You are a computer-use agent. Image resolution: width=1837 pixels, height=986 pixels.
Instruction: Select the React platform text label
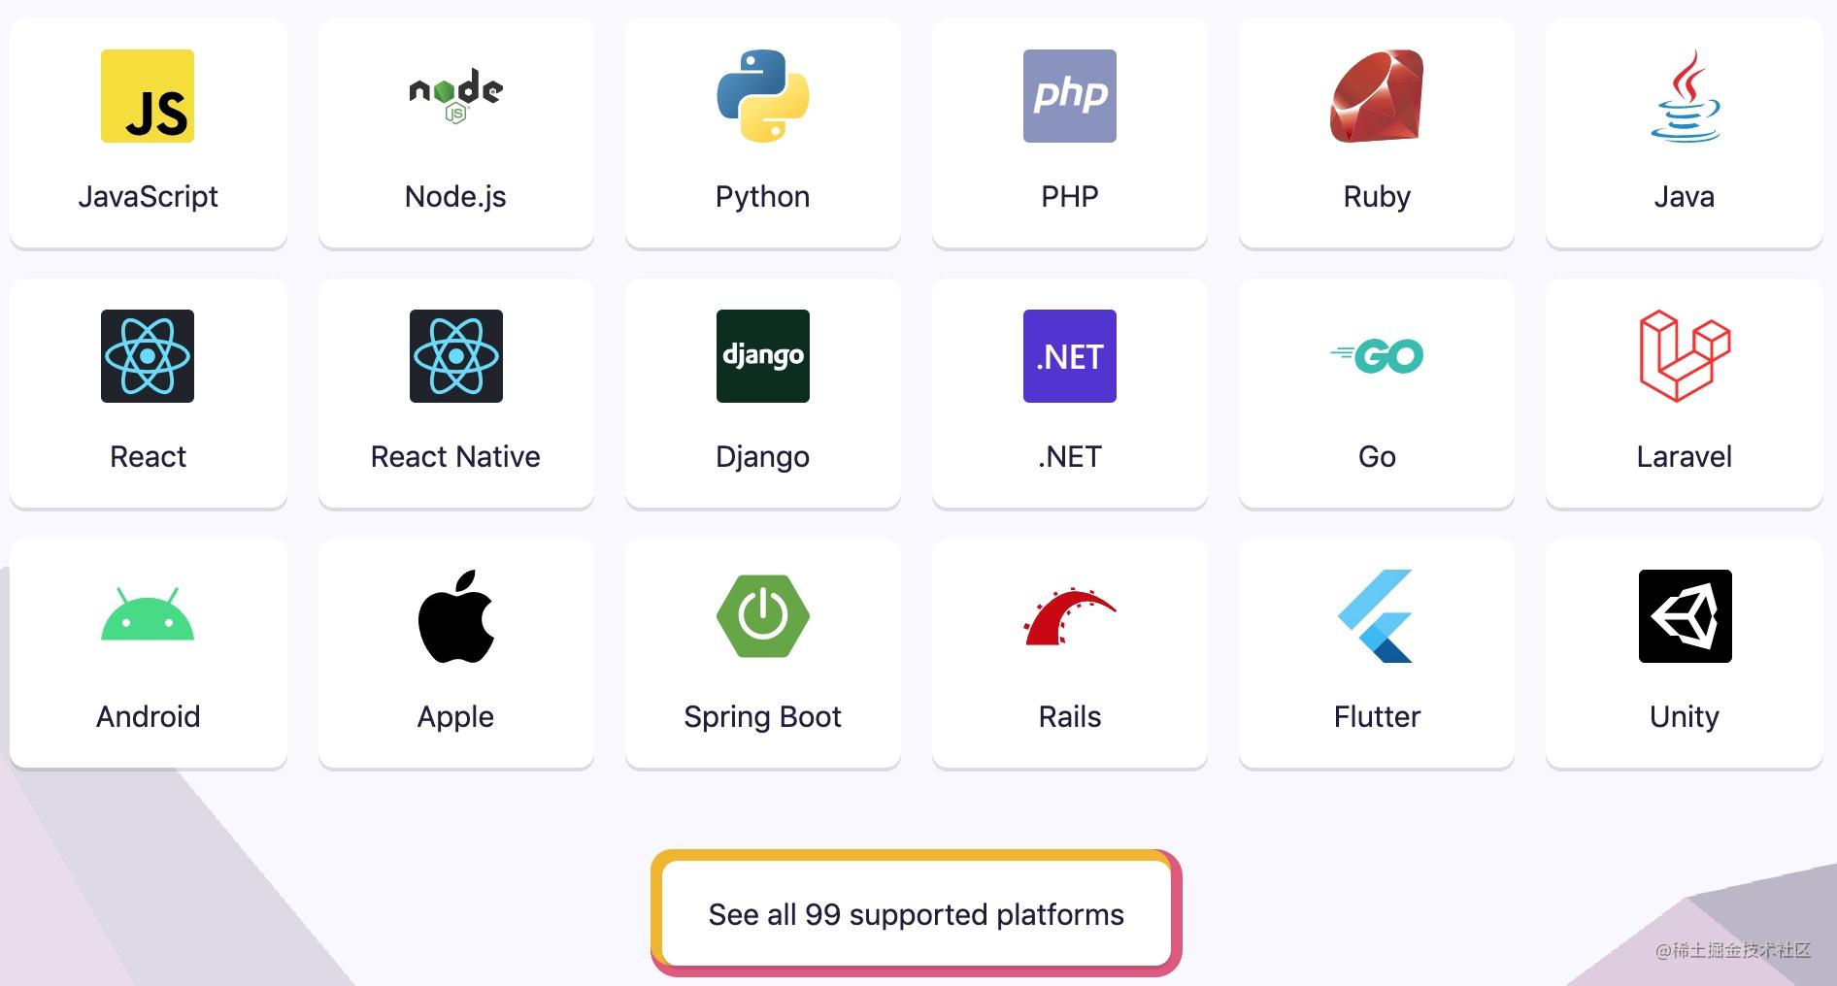click(x=148, y=456)
